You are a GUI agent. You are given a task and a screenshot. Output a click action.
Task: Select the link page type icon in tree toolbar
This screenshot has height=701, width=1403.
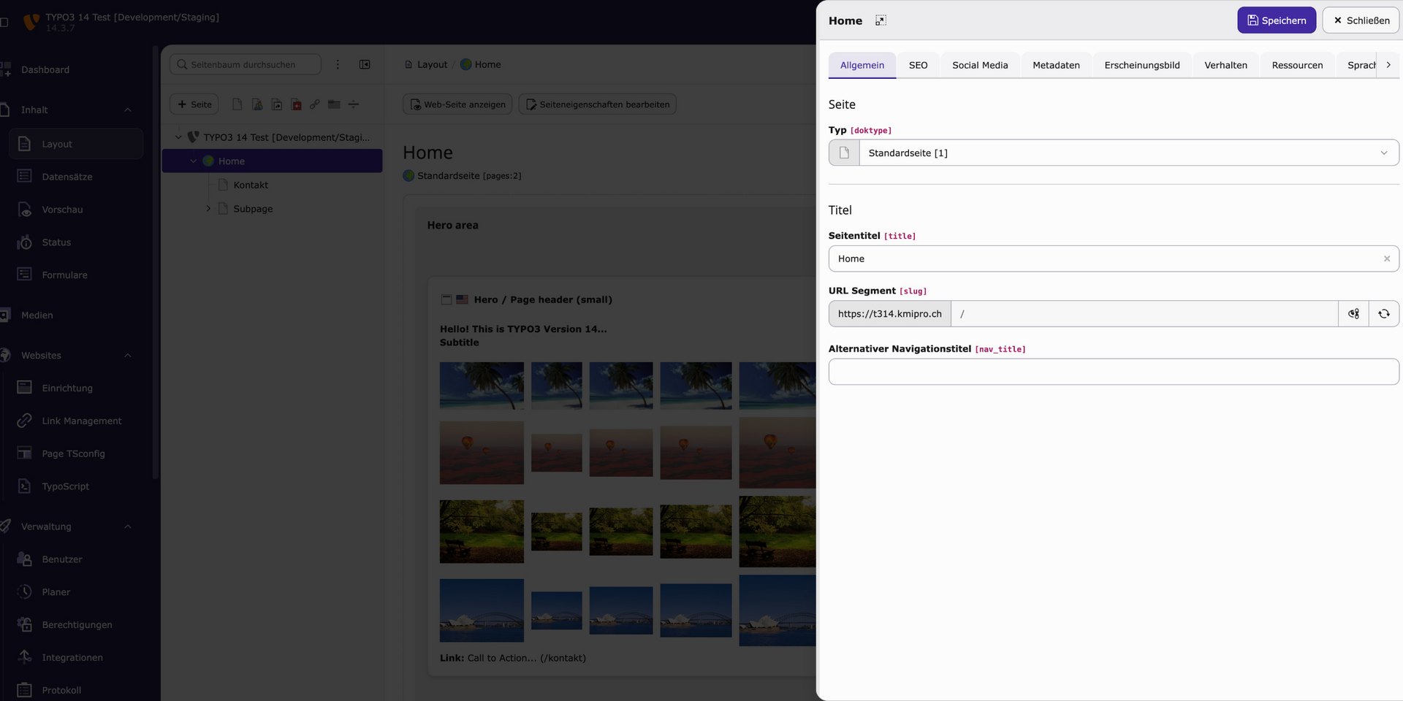click(x=314, y=104)
